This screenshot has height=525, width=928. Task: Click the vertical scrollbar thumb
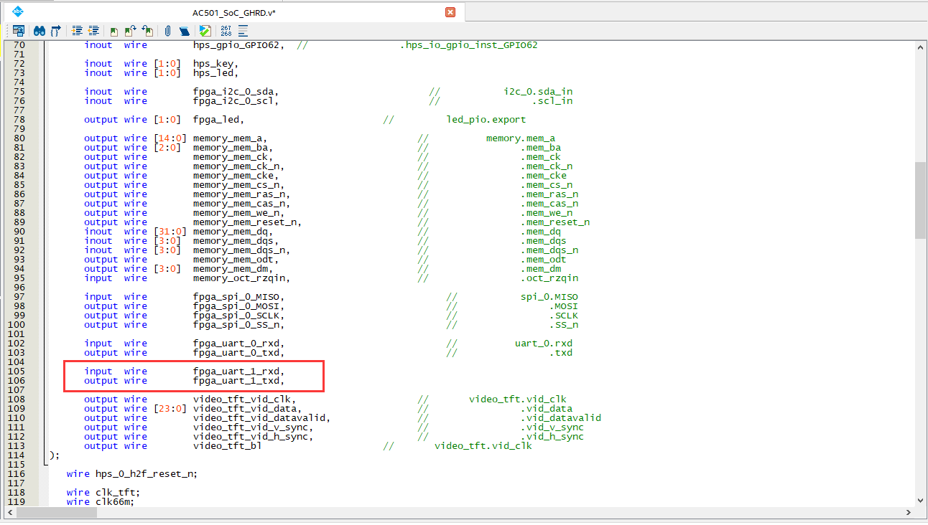point(920,200)
